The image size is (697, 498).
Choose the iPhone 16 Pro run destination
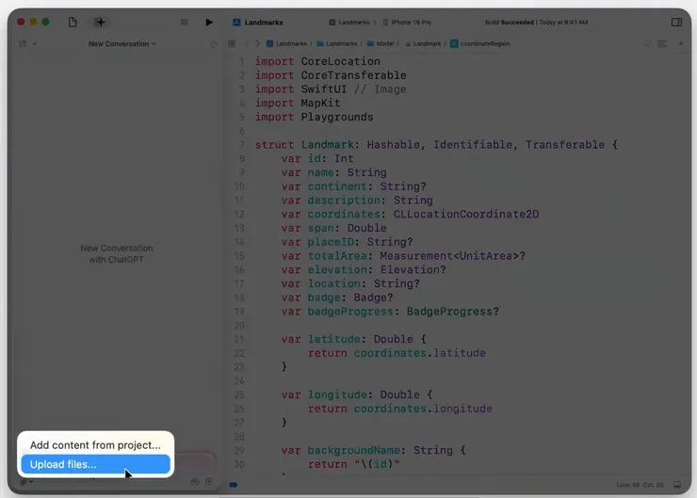coord(407,23)
